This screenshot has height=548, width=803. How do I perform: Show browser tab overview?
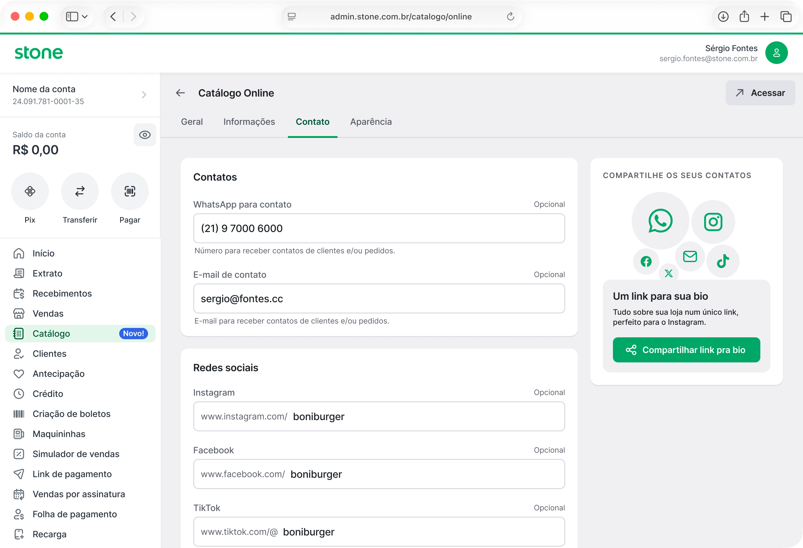[786, 16]
